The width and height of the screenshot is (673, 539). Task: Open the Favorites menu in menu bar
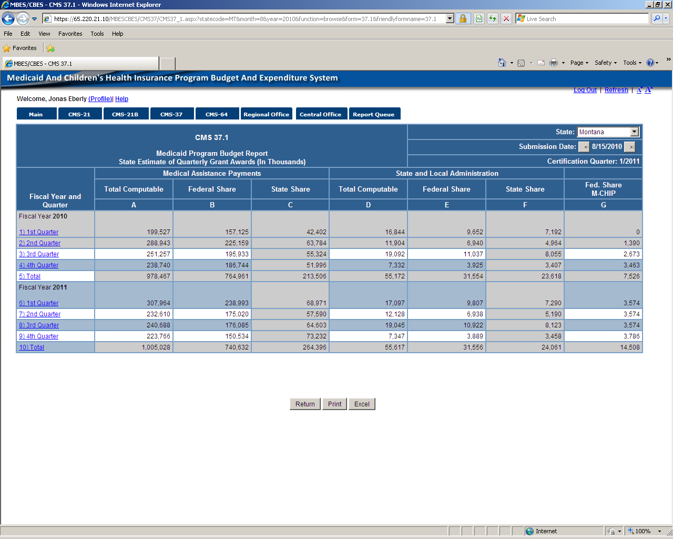pyautogui.click(x=70, y=34)
